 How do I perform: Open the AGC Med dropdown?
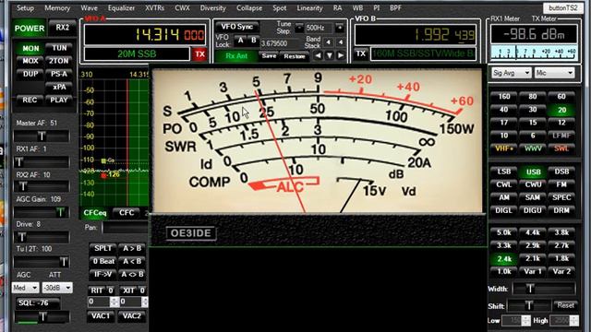point(25,288)
